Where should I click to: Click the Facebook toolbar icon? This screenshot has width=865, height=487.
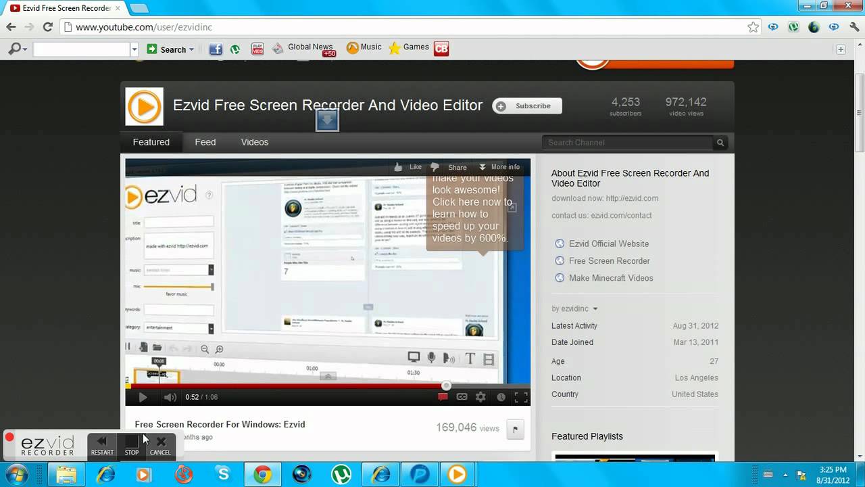pyautogui.click(x=216, y=49)
